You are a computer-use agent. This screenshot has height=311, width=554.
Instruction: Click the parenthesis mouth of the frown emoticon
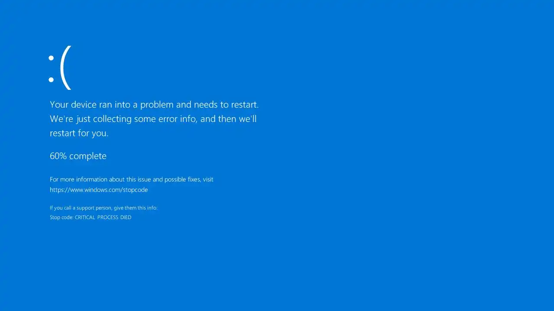coord(65,67)
